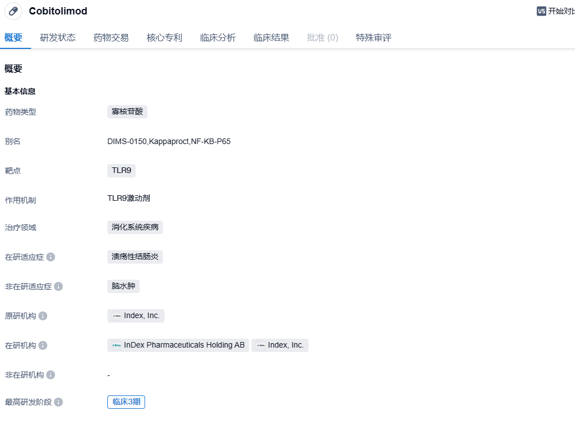Select the 临床分析 tab

pyautogui.click(x=218, y=38)
